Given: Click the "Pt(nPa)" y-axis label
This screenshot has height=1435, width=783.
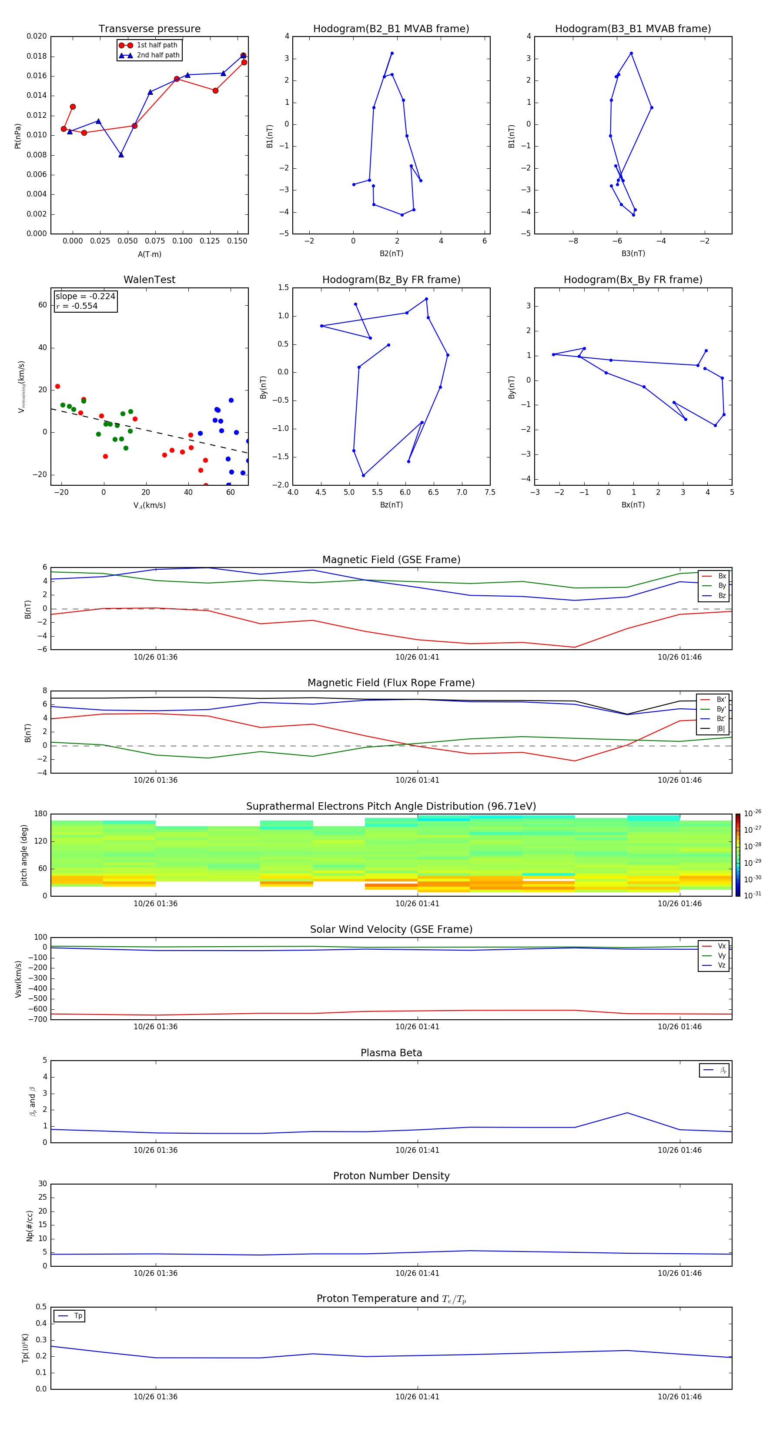Looking at the screenshot, I should [18, 135].
